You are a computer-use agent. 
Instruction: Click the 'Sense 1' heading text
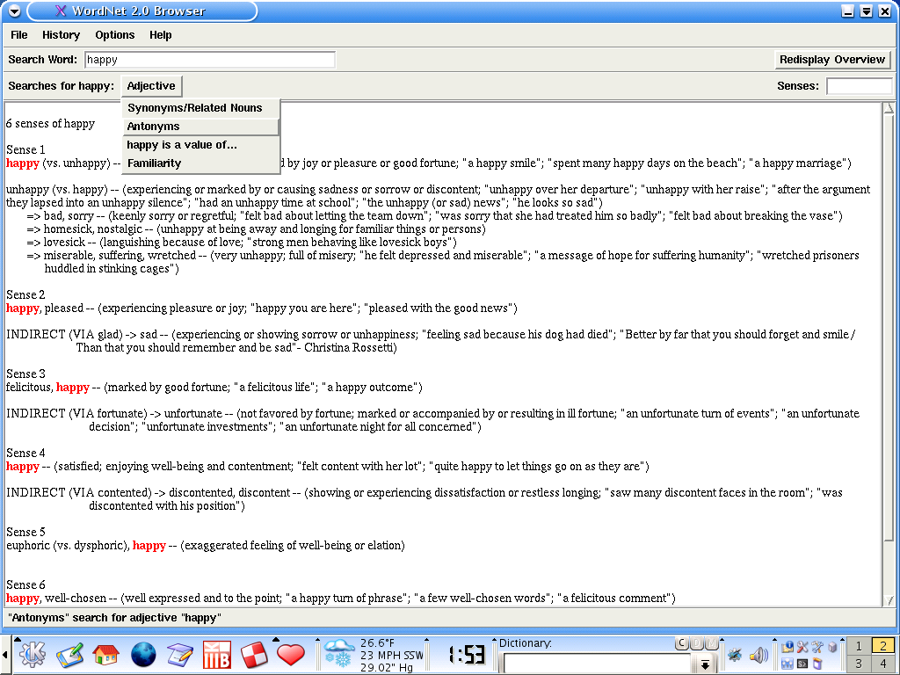pyautogui.click(x=25, y=149)
